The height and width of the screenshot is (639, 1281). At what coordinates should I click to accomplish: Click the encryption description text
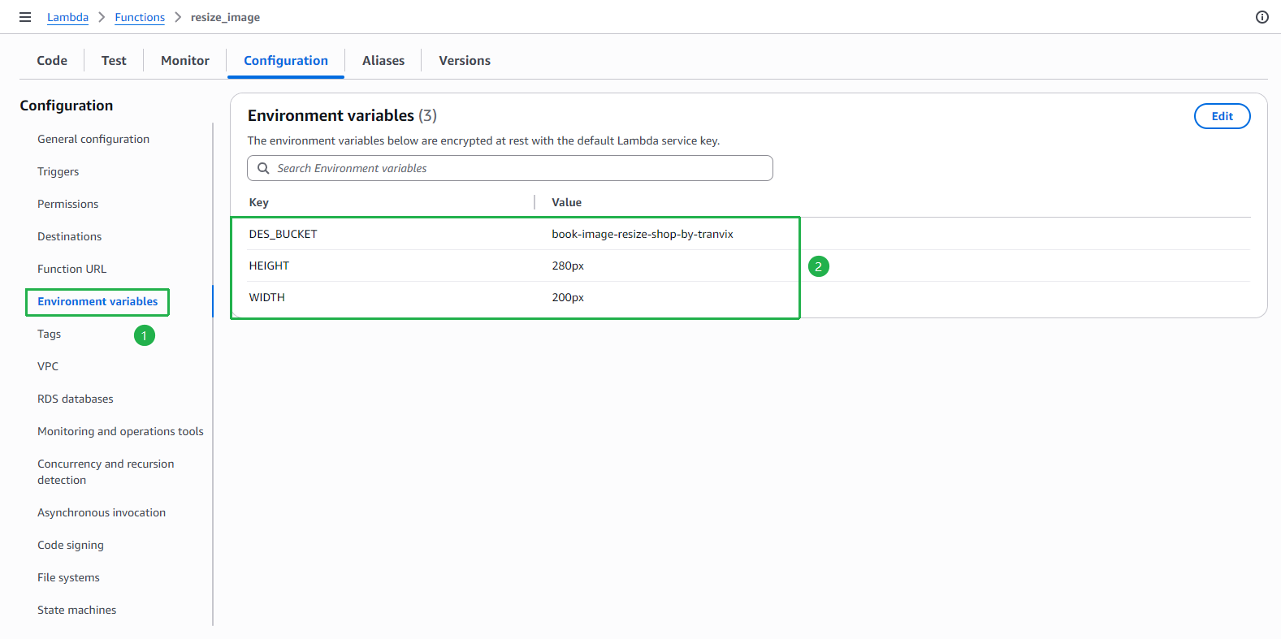coord(483,140)
